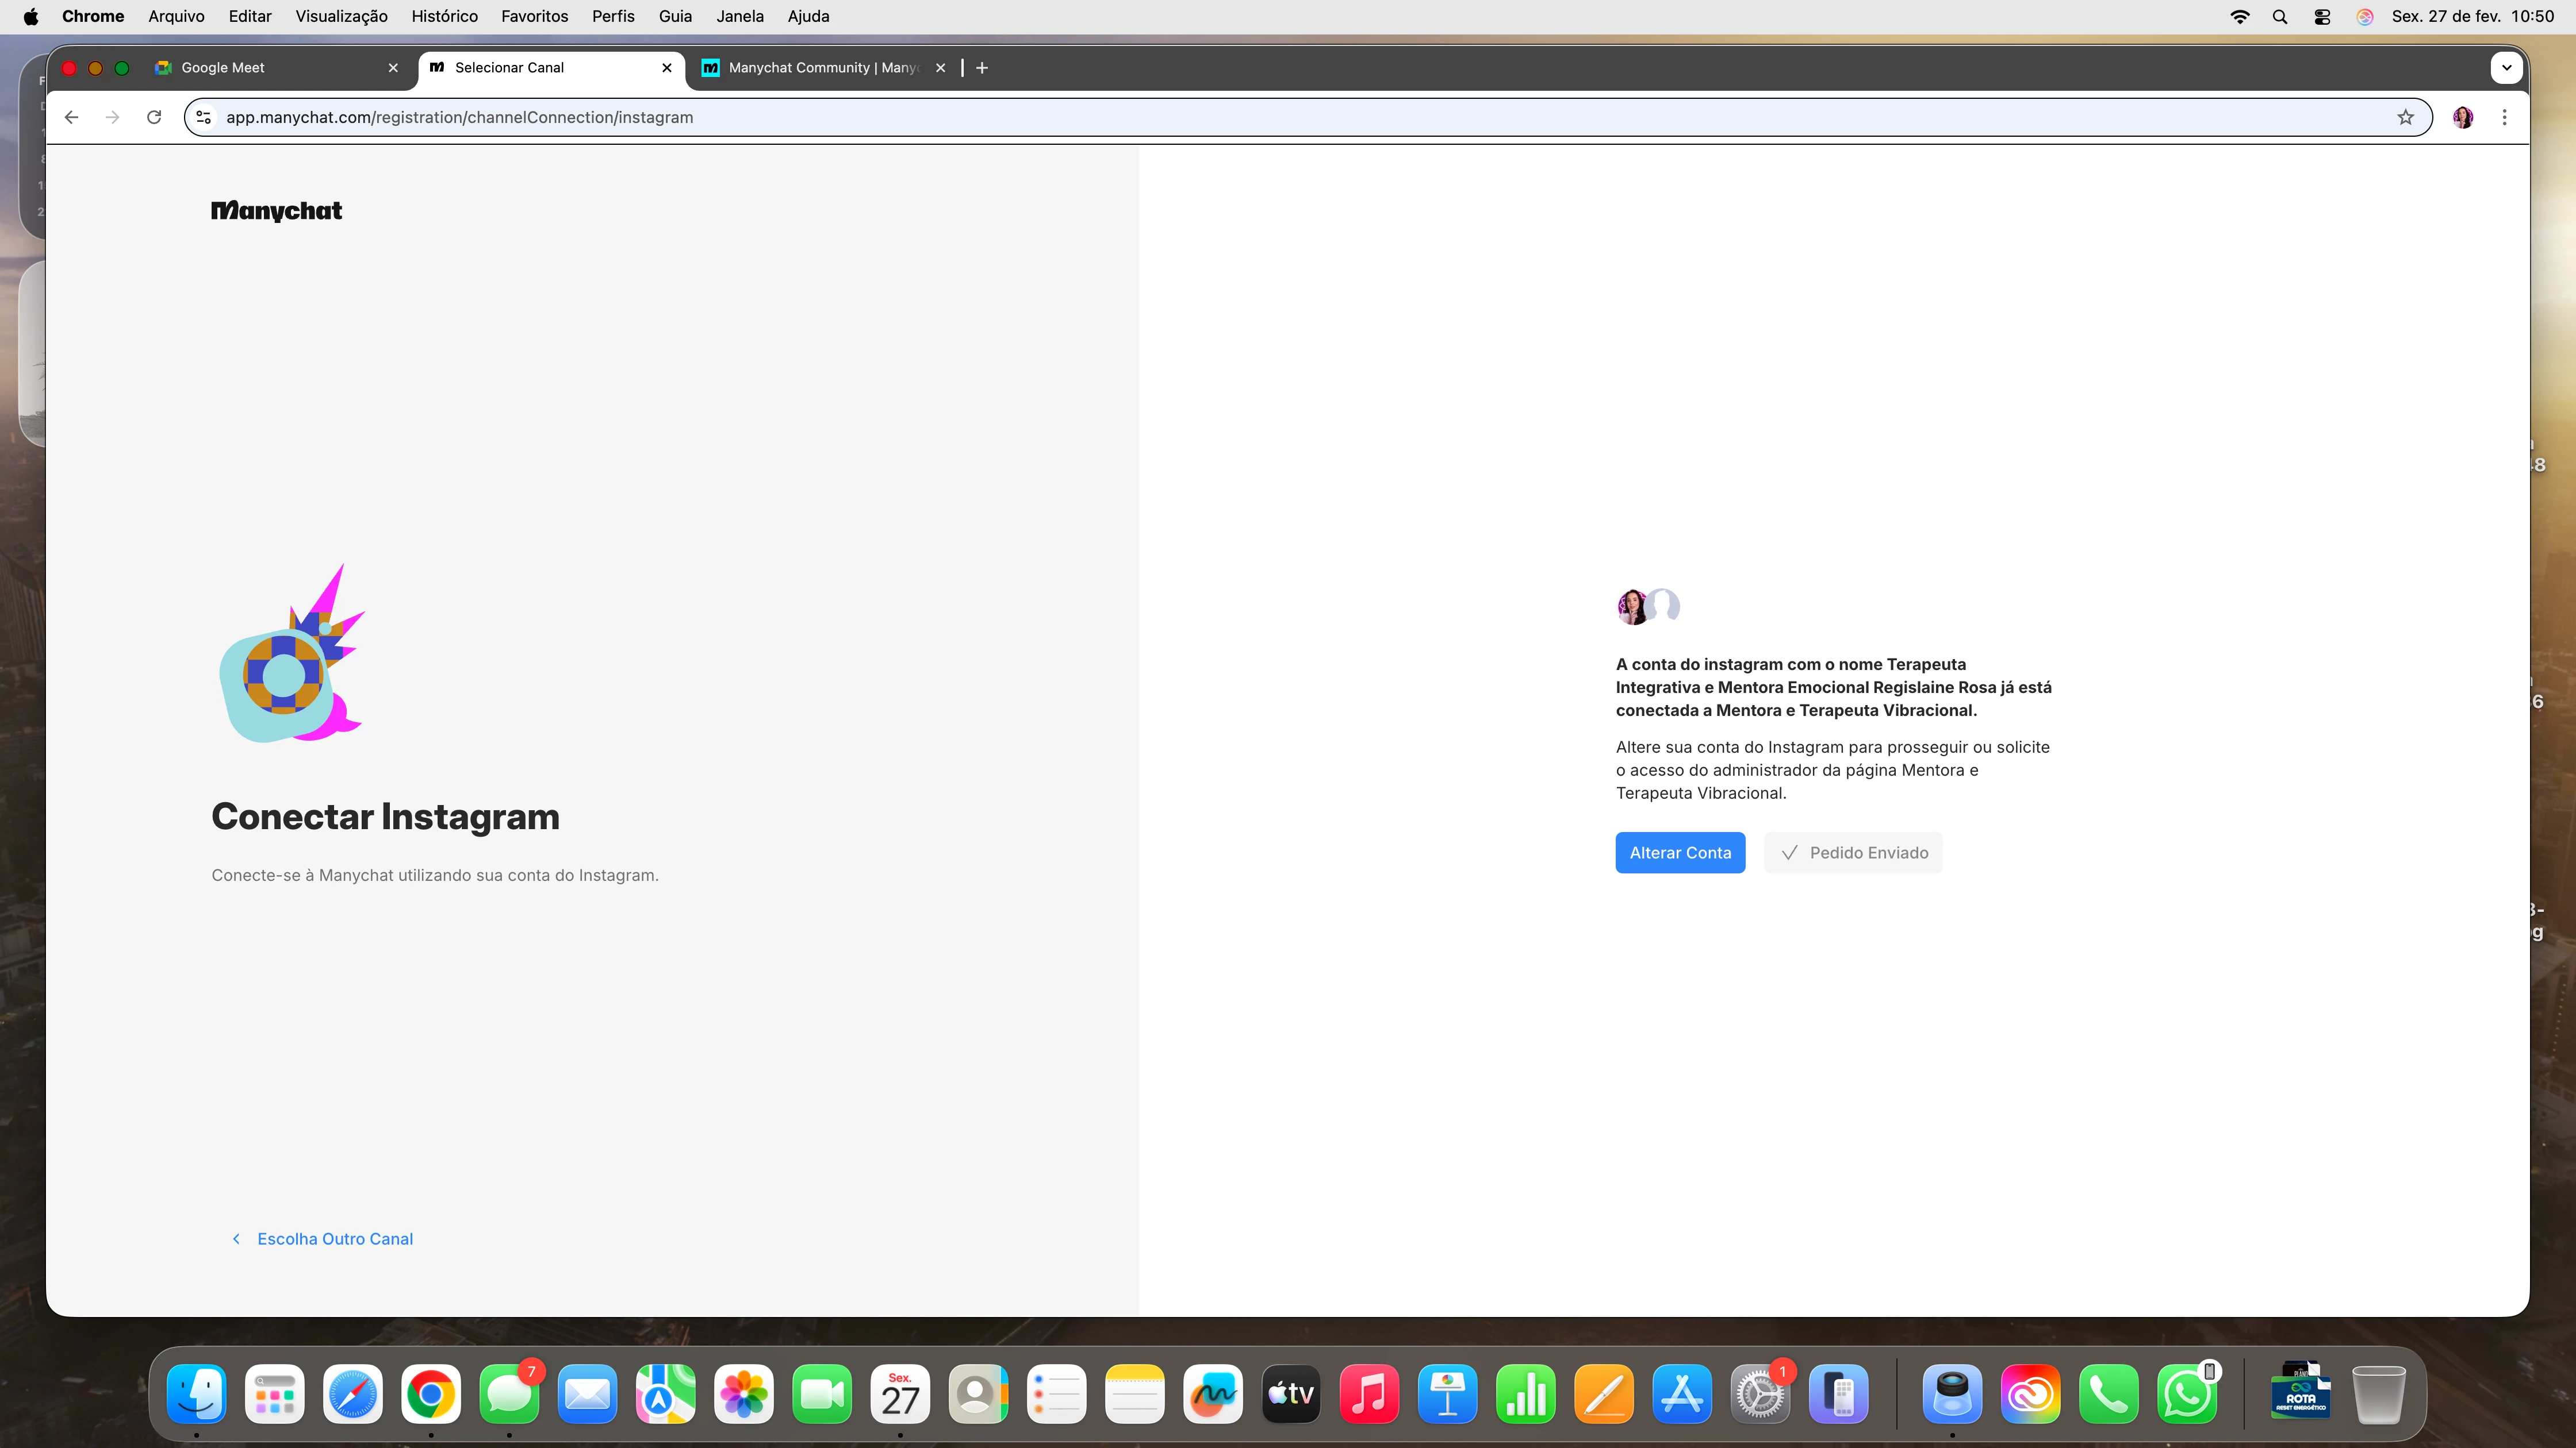The height and width of the screenshot is (1448, 2576).
Task: Open Chrome three-dot menu
Action: [2504, 117]
